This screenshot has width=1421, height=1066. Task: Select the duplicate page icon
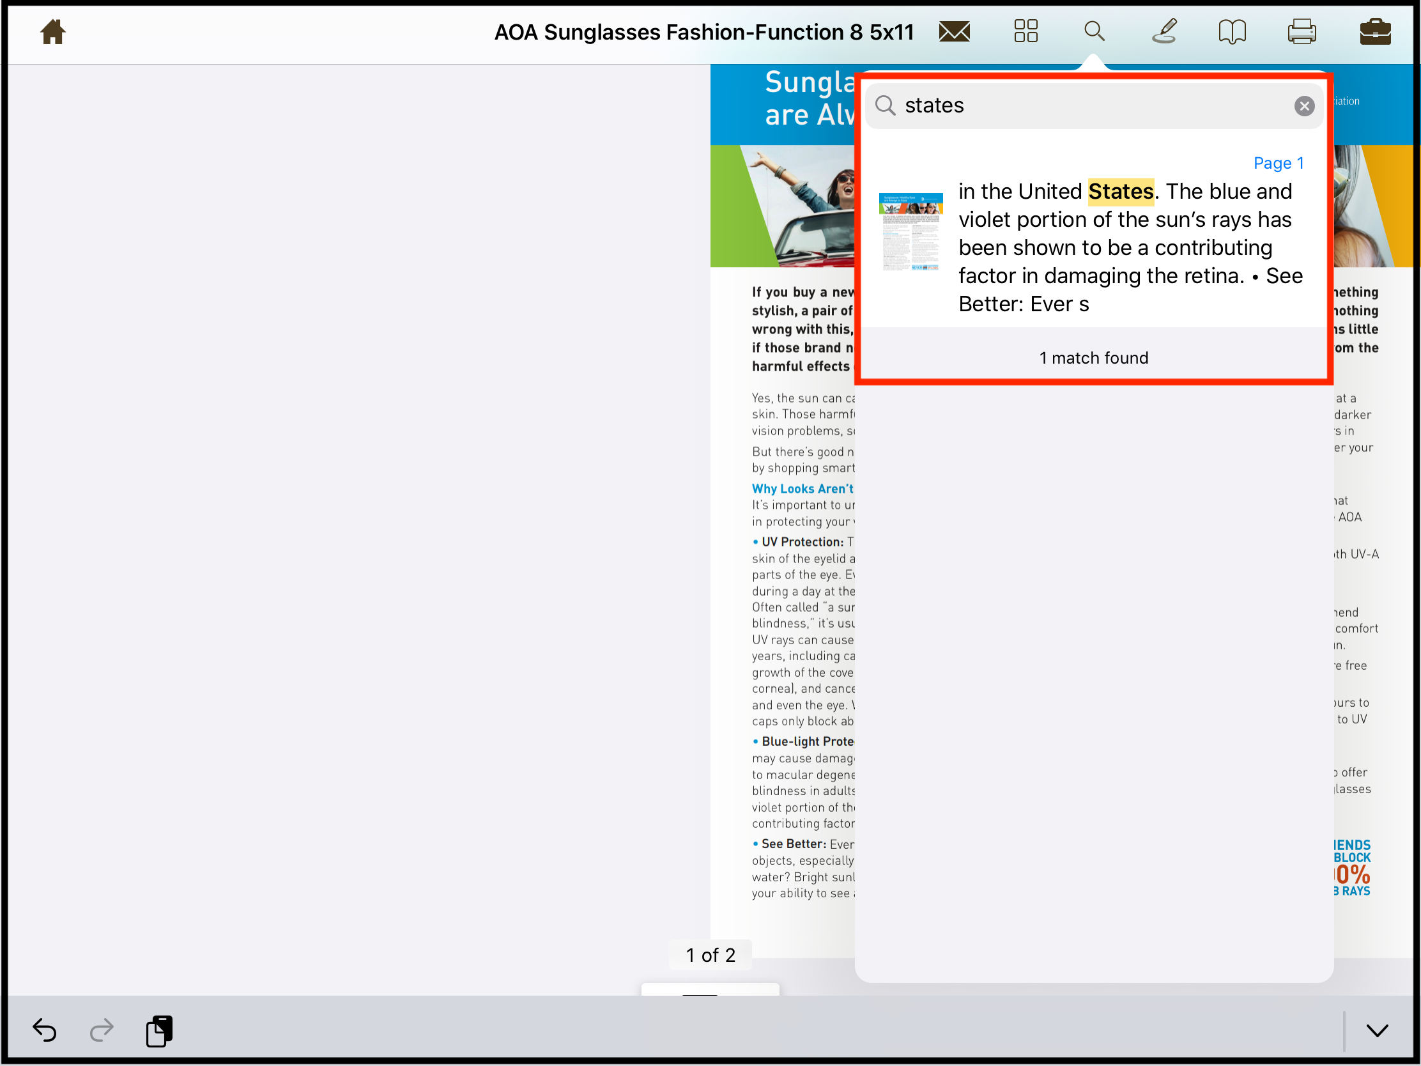pyautogui.click(x=158, y=1030)
